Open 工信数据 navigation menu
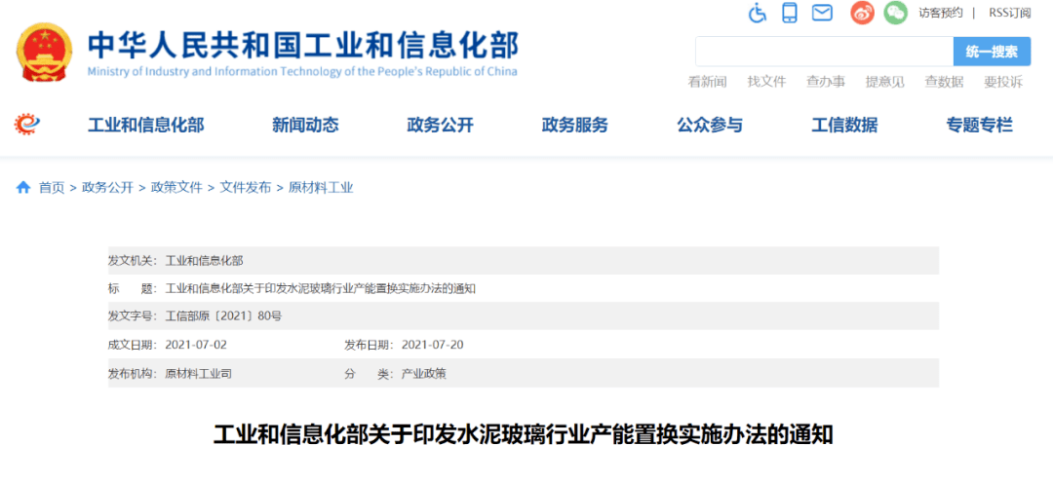This screenshot has width=1053, height=481. (x=844, y=125)
